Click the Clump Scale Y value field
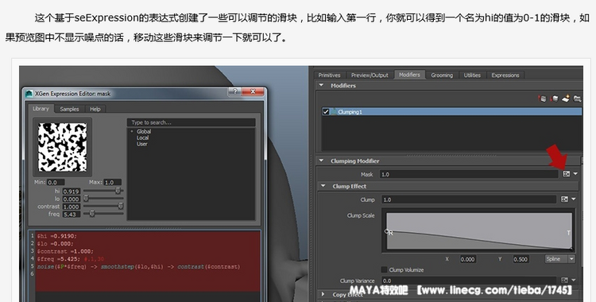Screen dimensions: 596x302 (x=521, y=258)
